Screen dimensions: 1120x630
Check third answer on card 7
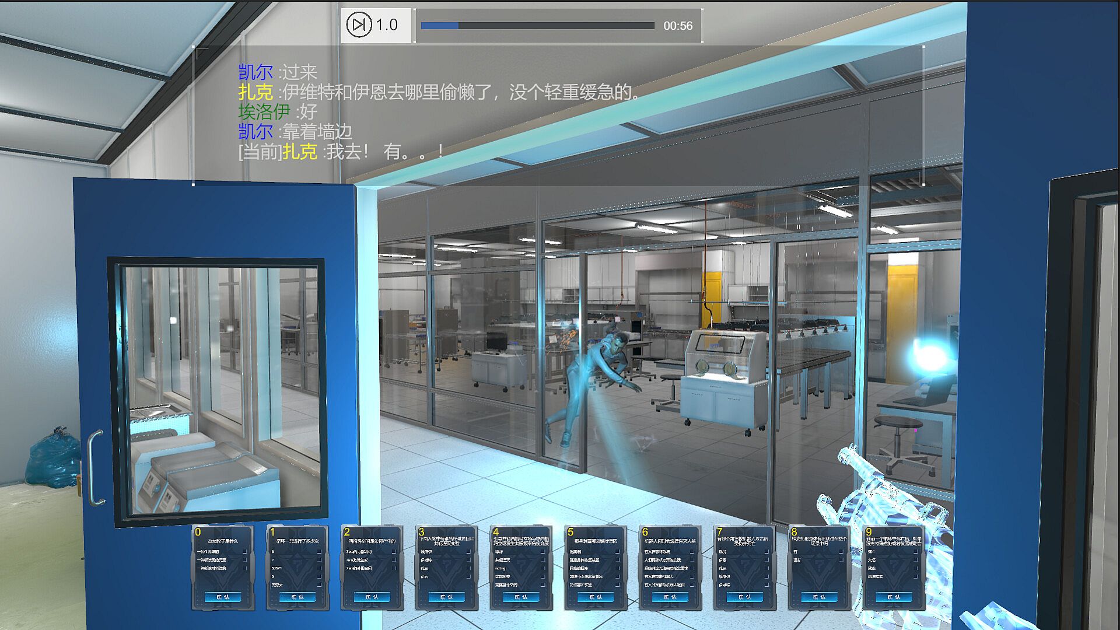tap(766, 568)
